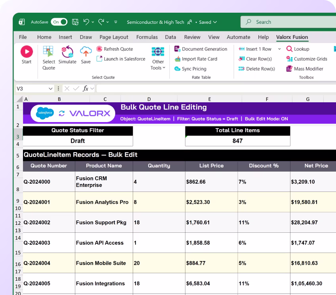The image size is (336, 295).
Task: Expand the Undo history dropdown
Action: [93, 22]
